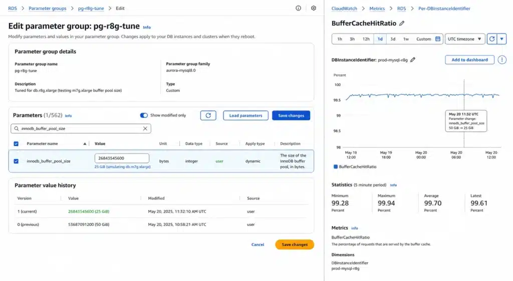Click Add to dashboard button

tap(469, 59)
